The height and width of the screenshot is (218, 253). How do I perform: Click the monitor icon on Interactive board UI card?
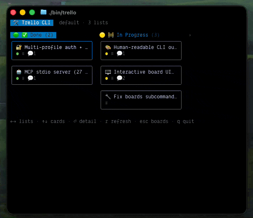(x=108, y=72)
